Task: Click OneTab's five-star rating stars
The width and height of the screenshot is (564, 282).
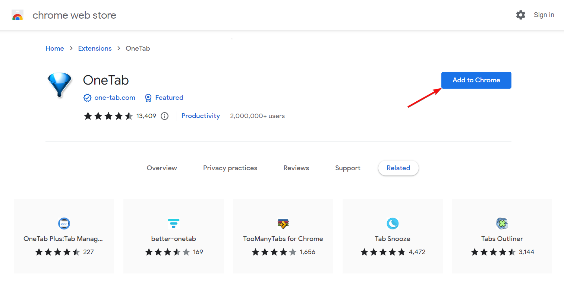Action: click(108, 116)
